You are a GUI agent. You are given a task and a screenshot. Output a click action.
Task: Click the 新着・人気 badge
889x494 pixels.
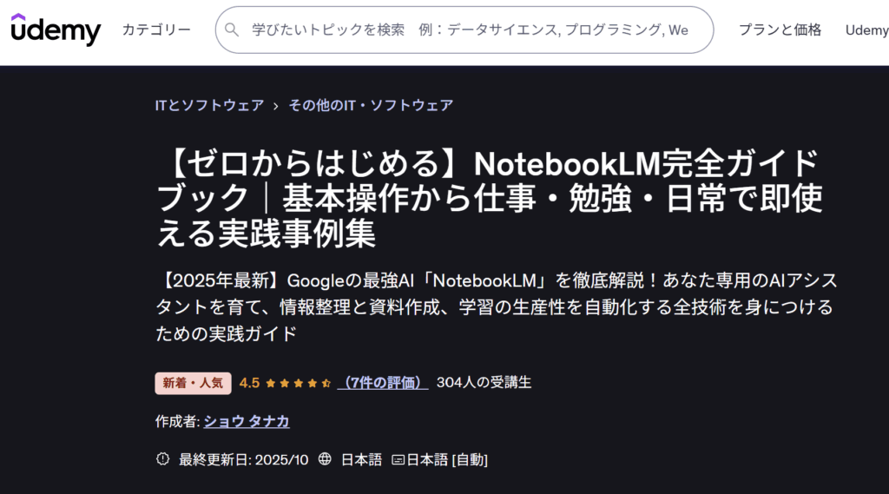tap(193, 384)
